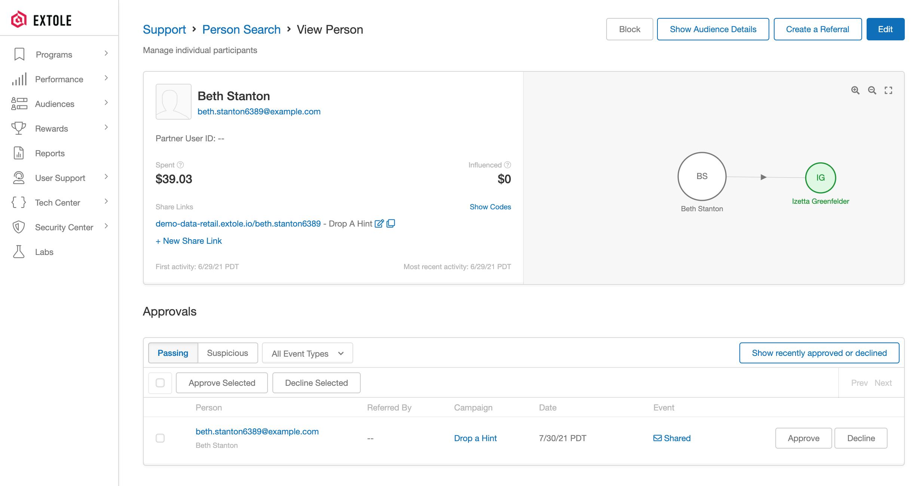The height and width of the screenshot is (486, 919).
Task: Click the Show Codes link
Action: click(x=490, y=207)
